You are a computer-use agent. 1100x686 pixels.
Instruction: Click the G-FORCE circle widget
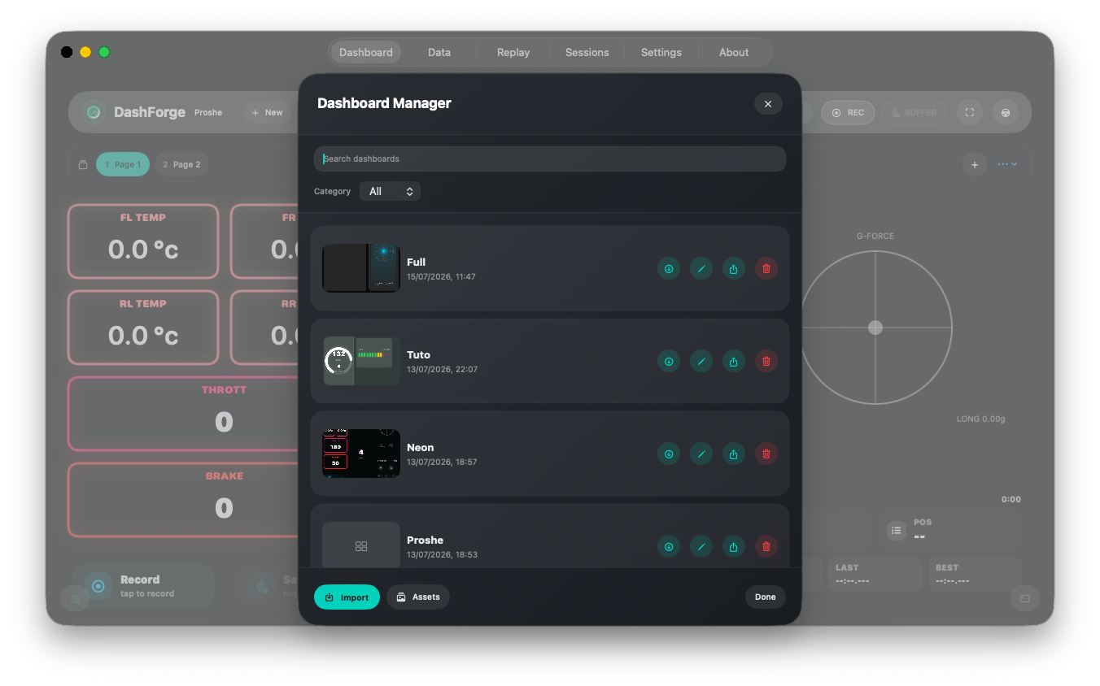click(875, 328)
